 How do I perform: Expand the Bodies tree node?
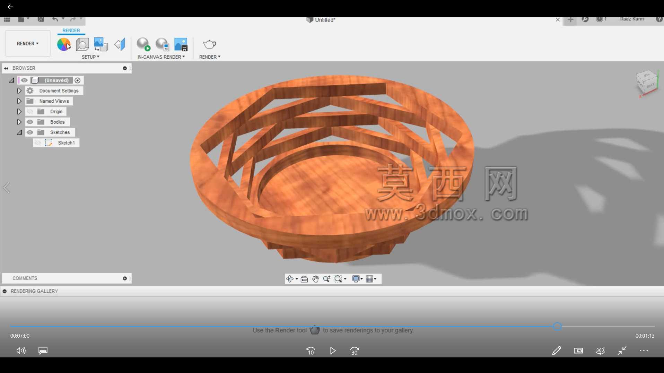pyautogui.click(x=19, y=122)
